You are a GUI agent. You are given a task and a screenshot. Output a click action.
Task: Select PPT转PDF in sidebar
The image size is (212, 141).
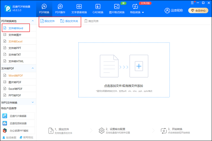[x=18, y=95]
